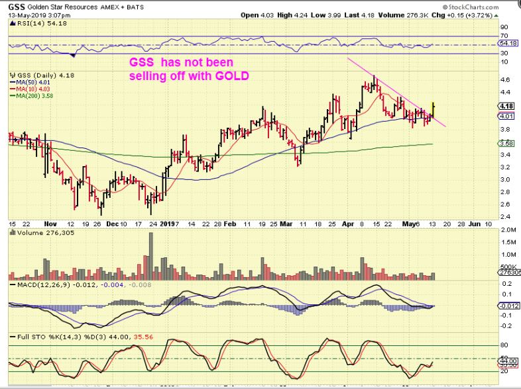Click the 2.4 price axis label
Viewport: 521px width, 389px height.
point(505,217)
